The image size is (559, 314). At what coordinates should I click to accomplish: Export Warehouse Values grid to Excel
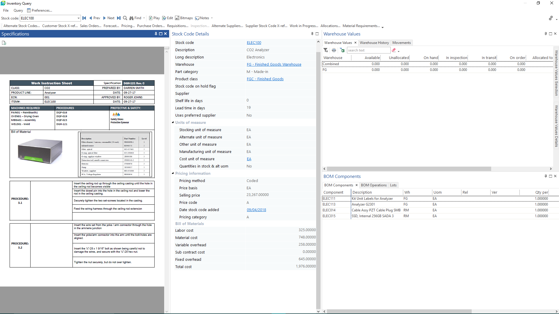click(342, 50)
